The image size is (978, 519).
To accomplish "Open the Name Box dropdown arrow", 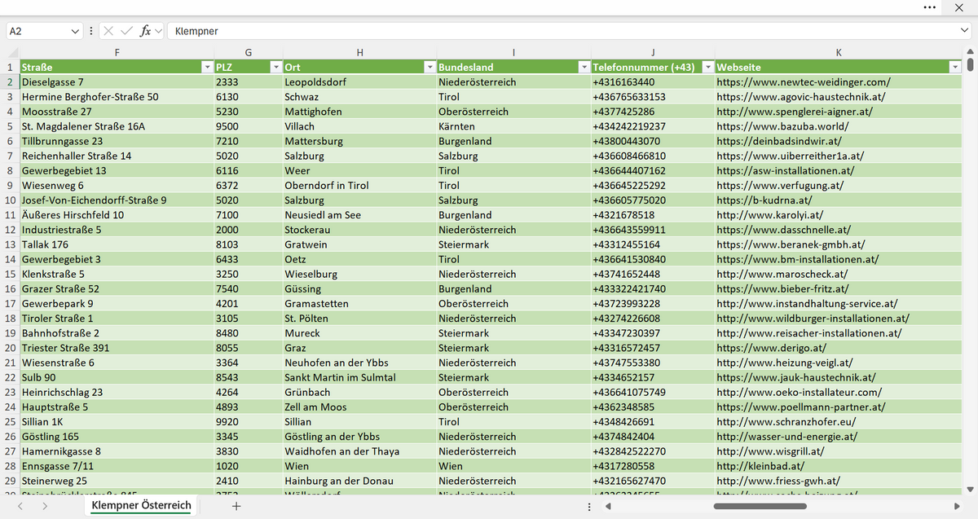I will pos(76,31).
